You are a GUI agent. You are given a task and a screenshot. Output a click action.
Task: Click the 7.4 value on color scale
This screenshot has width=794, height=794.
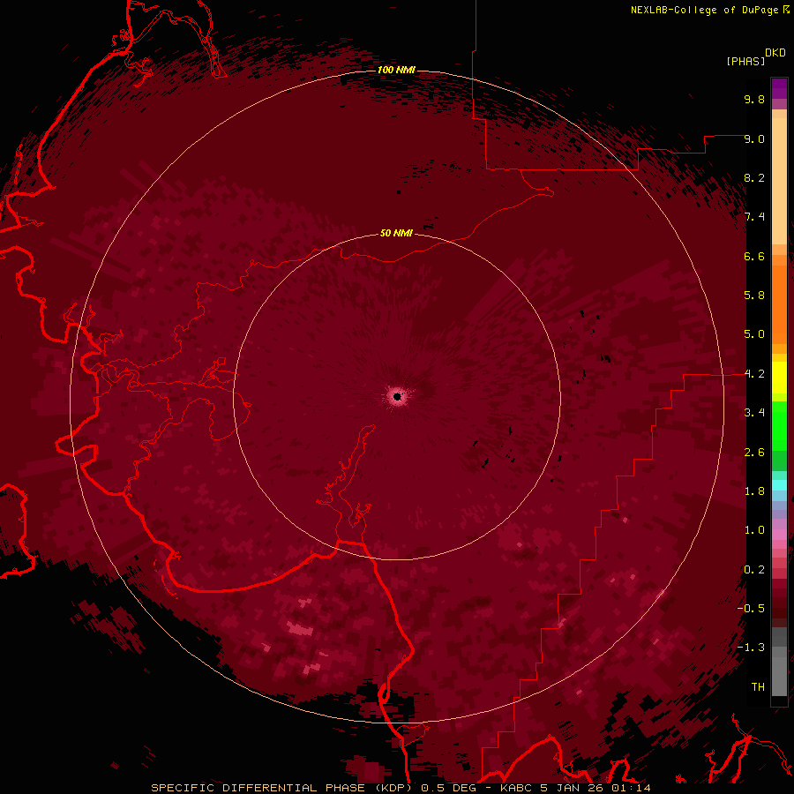[754, 217]
